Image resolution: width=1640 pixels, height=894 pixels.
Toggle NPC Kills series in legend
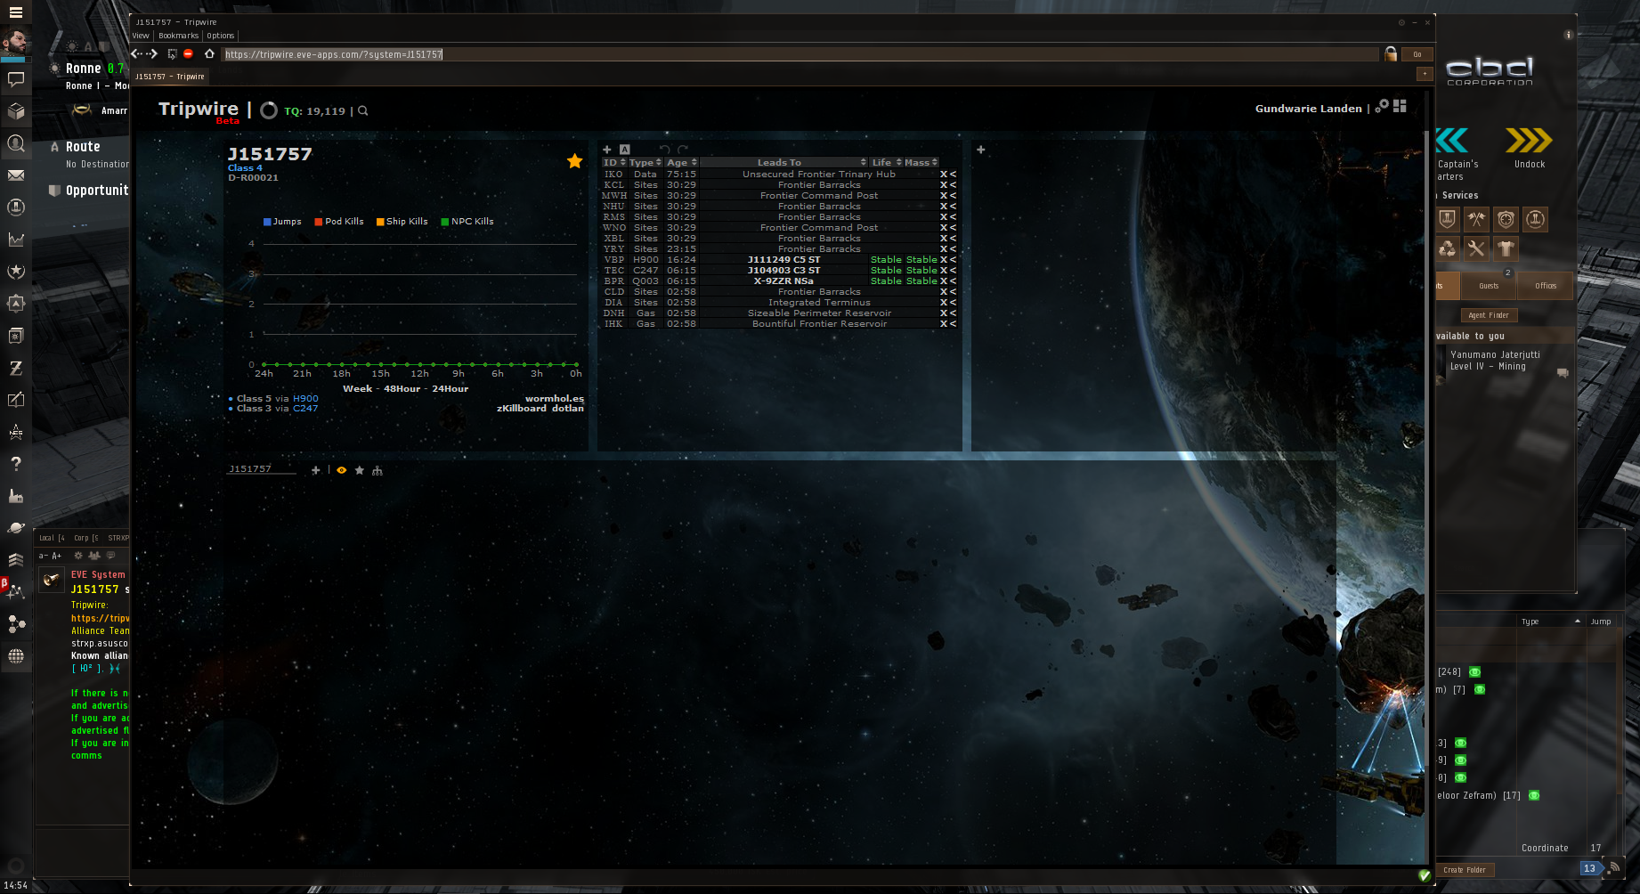click(x=467, y=222)
